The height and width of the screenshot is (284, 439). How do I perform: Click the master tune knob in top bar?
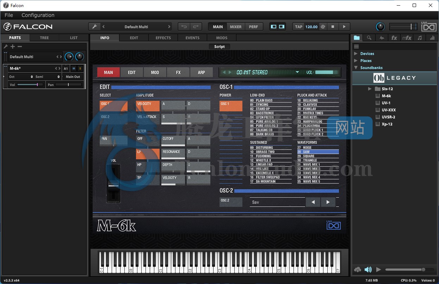pos(381,27)
